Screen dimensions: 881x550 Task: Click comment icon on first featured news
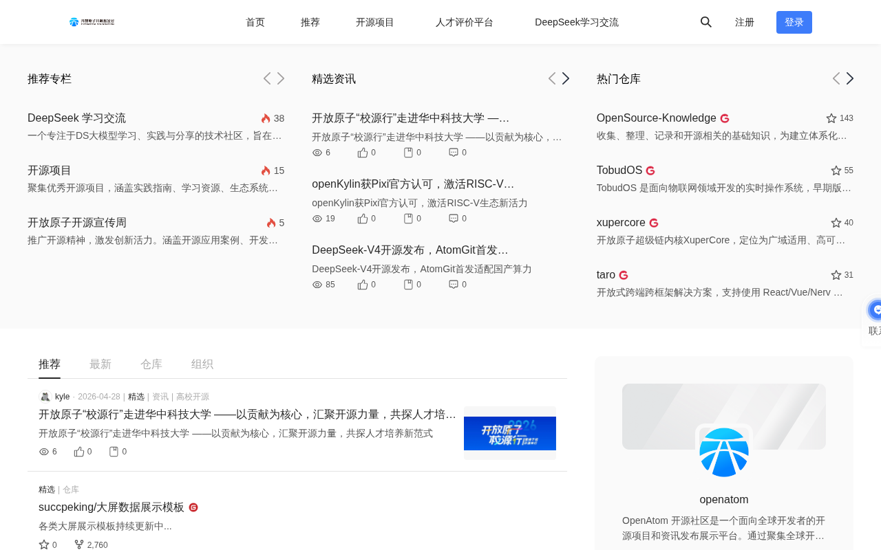[x=454, y=153]
